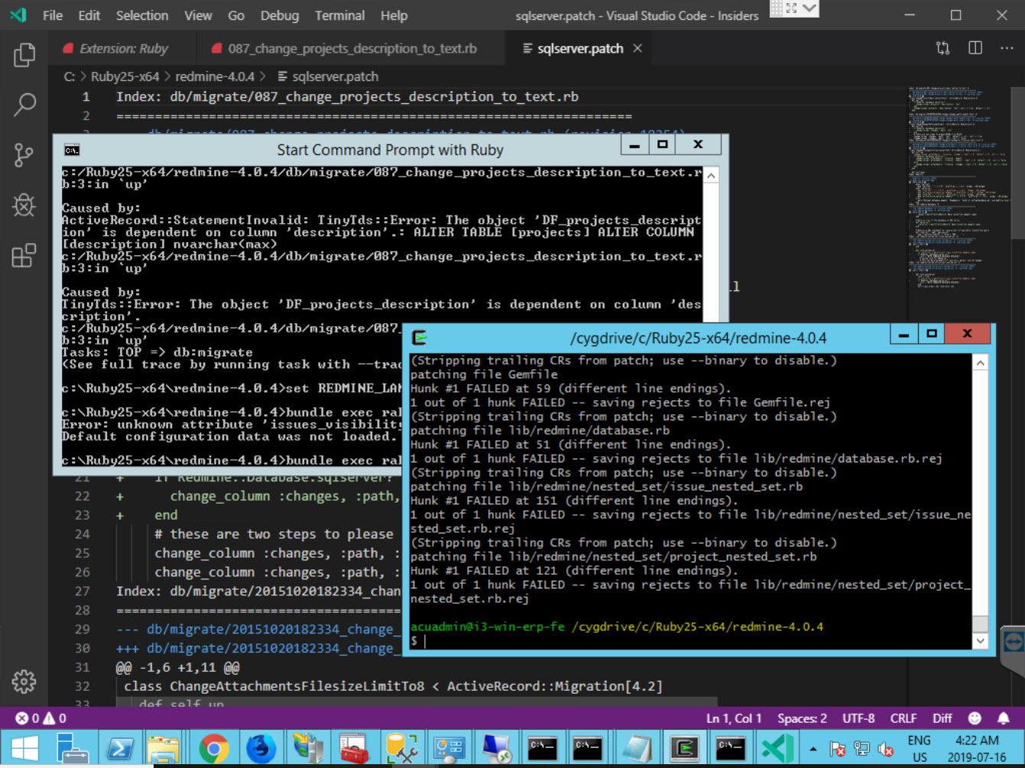The image size is (1025, 768).
Task: Click the Ruby25-x64 breadcrumb segment
Action: [125, 76]
